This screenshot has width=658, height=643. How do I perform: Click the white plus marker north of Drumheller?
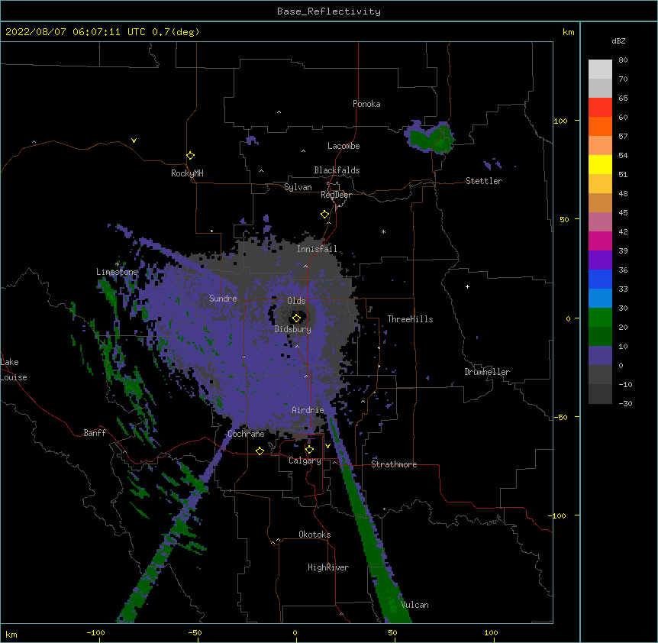point(467,286)
